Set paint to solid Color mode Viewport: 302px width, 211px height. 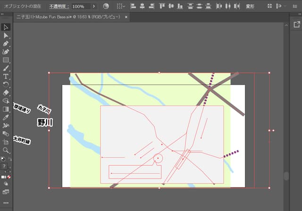tap(3, 177)
